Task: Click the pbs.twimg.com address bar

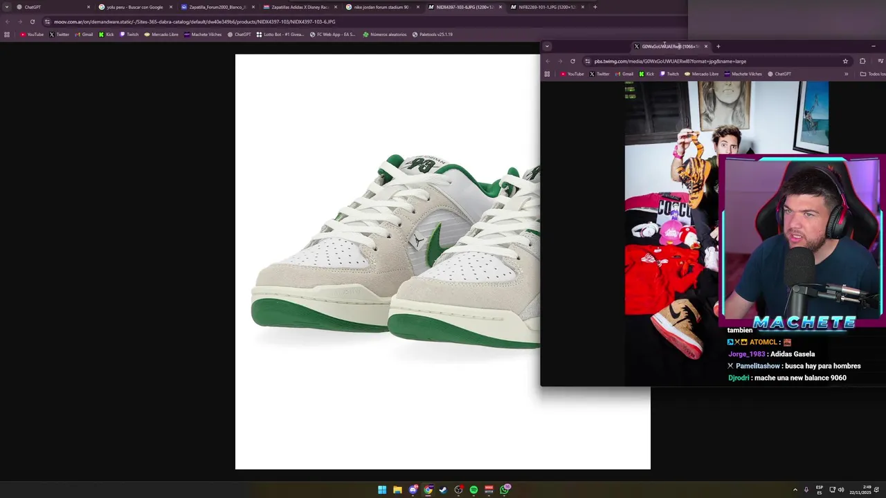Action: (716, 61)
